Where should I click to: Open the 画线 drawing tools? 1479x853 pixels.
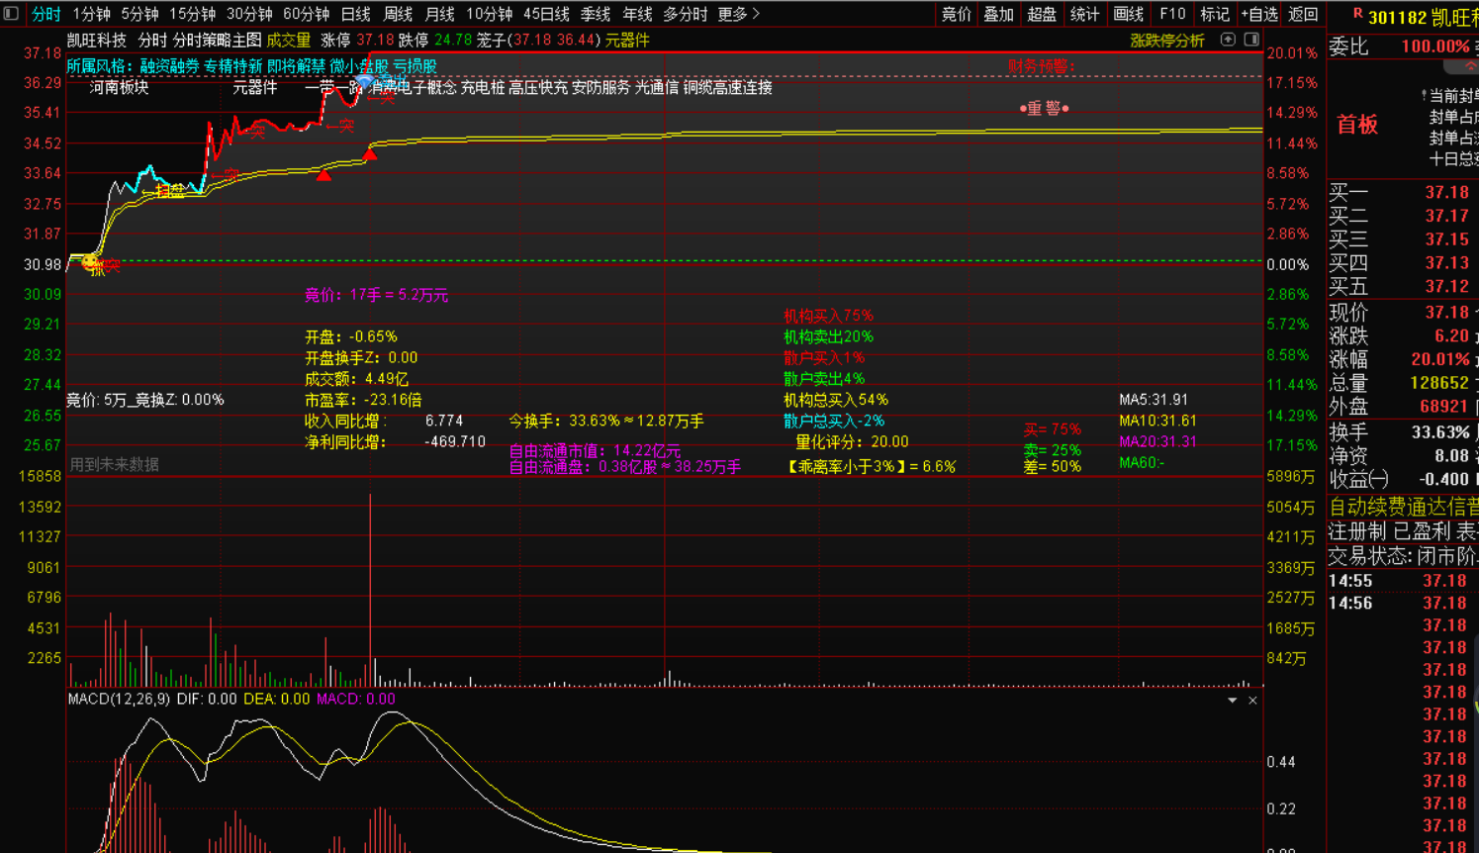(x=1128, y=14)
